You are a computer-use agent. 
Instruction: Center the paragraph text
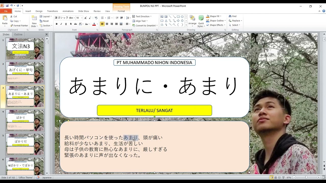[107, 24]
